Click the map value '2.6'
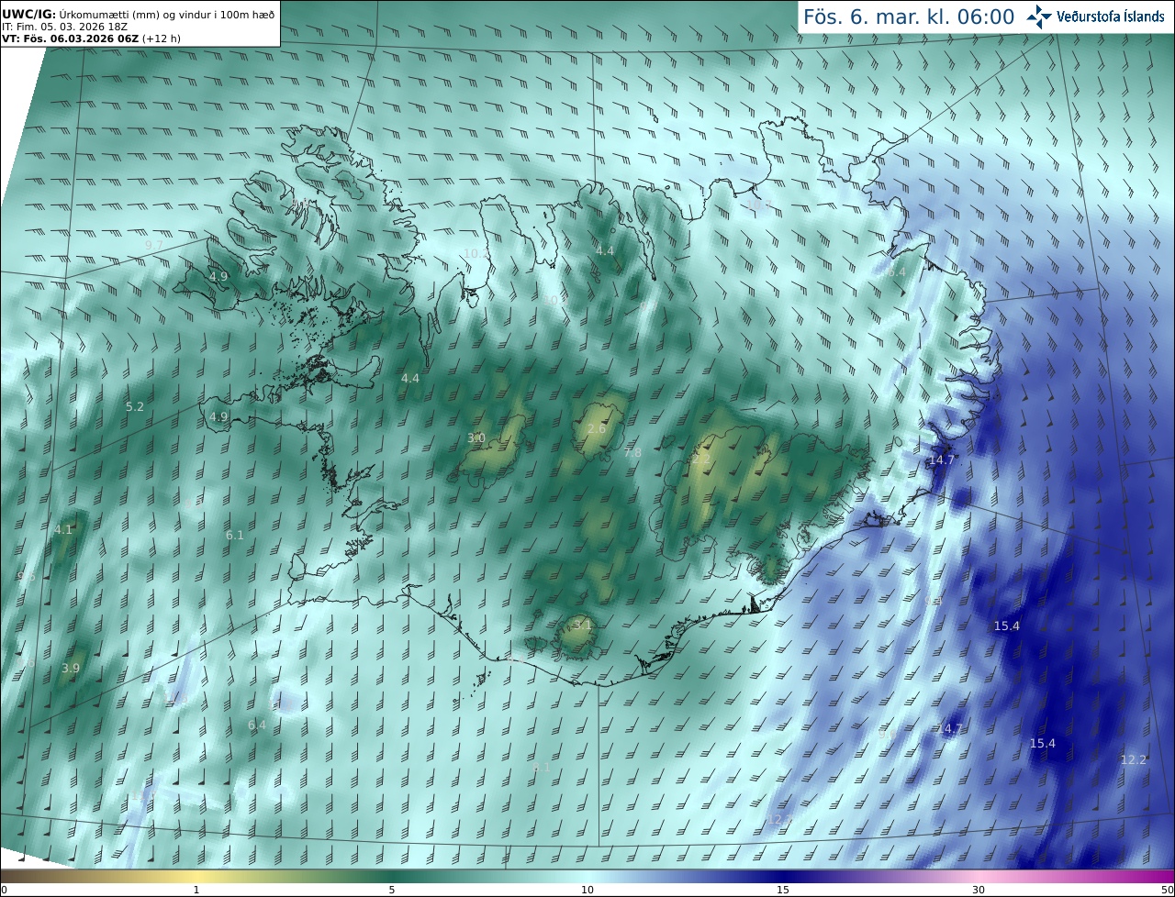 point(597,429)
